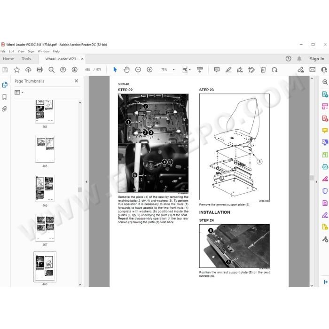This screenshot has width=329, height=329.
Task: Click the Print file icon
Action: pos(39,70)
